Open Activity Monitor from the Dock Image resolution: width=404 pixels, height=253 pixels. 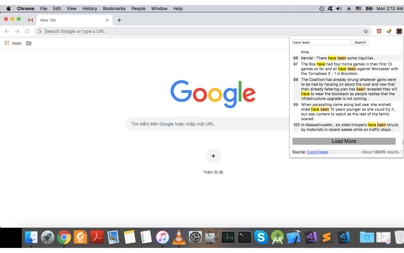(228, 237)
